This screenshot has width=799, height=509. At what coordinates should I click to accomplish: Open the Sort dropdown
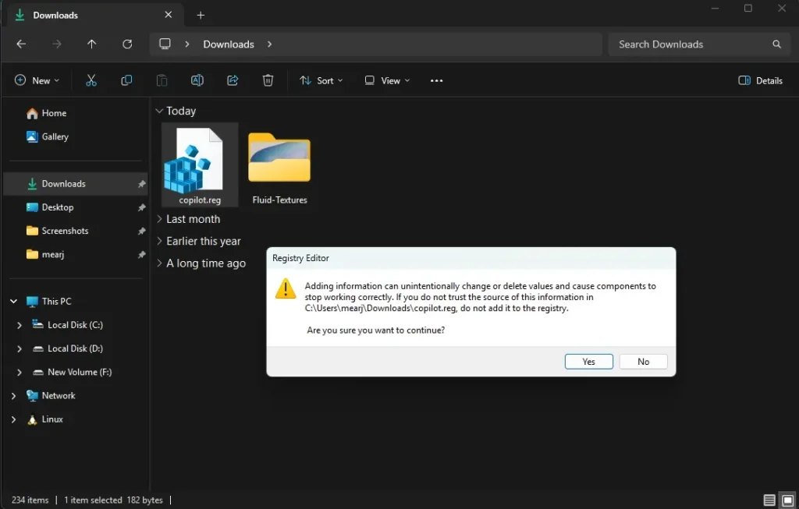coord(321,80)
